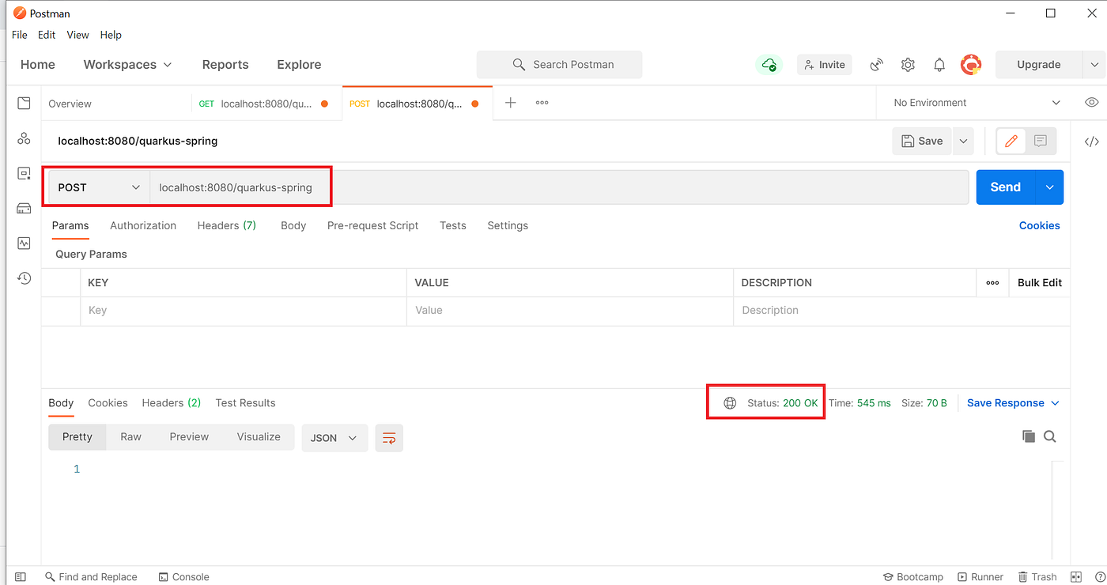Open the Help menu
Image resolution: width=1107 pixels, height=585 pixels.
(x=111, y=35)
